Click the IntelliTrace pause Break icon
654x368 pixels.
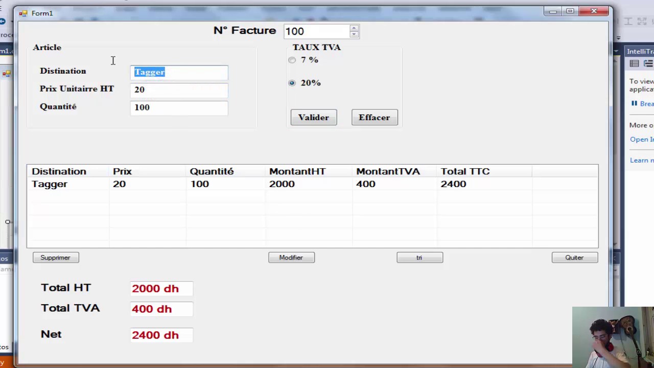click(634, 103)
